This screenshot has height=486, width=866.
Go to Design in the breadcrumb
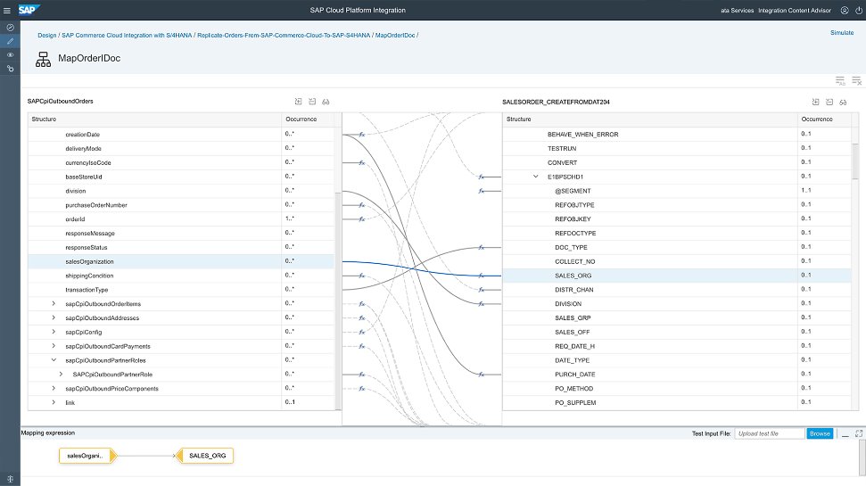[x=47, y=36]
